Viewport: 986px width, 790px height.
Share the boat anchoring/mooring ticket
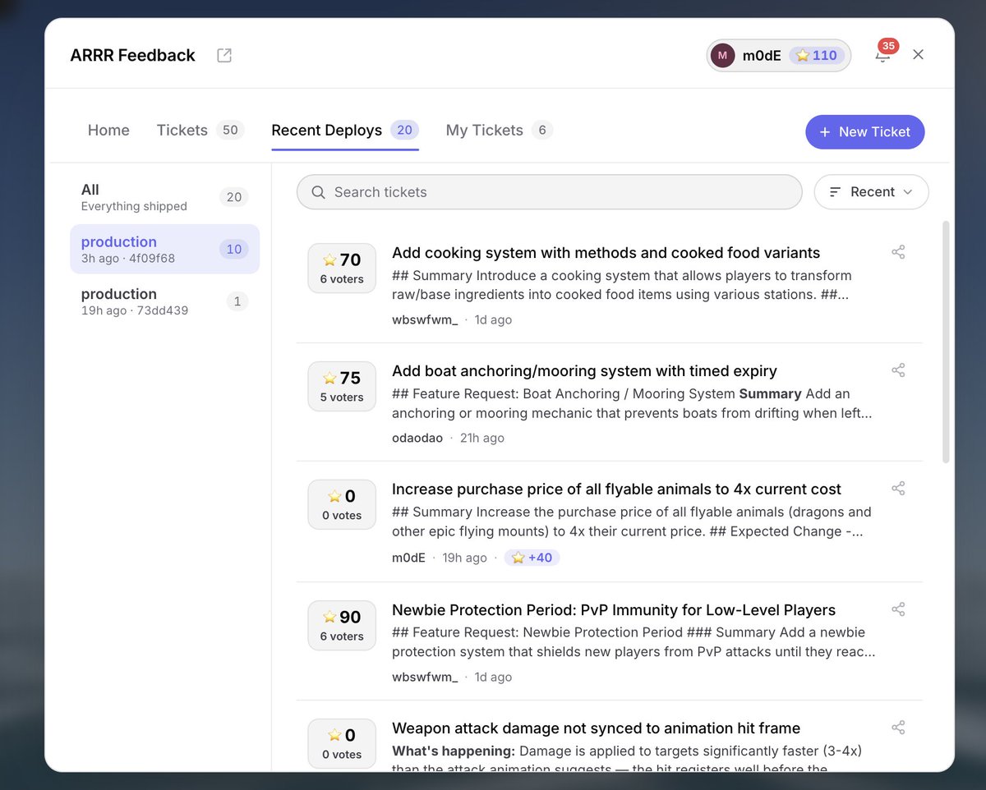tap(898, 370)
